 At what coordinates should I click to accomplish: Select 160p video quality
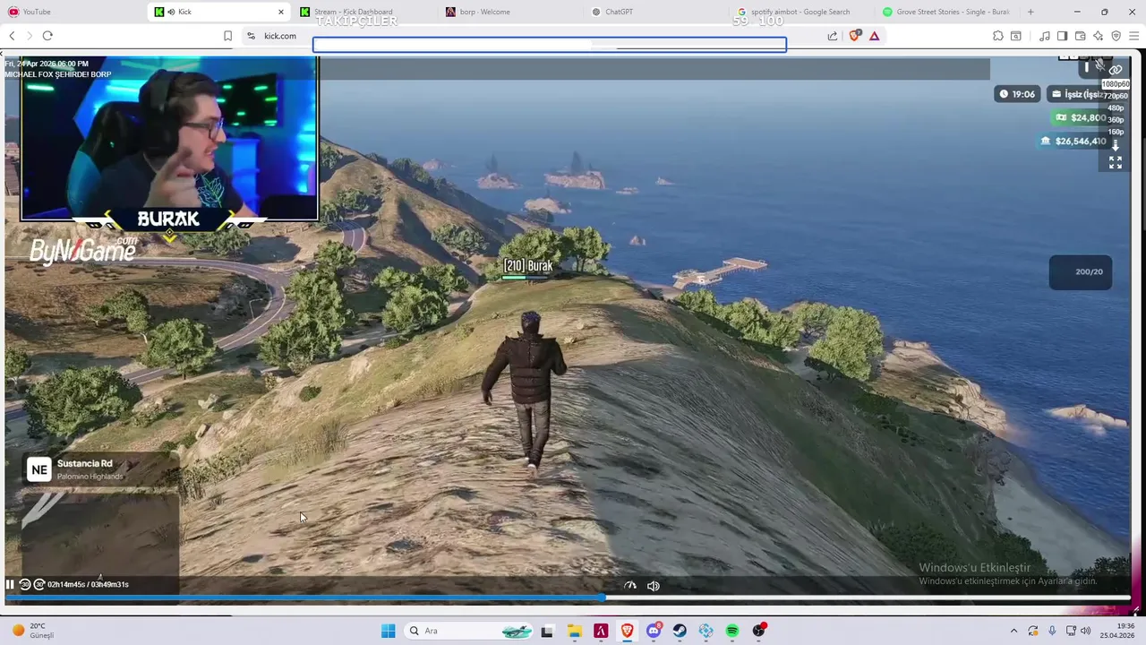(x=1116, y=132)
